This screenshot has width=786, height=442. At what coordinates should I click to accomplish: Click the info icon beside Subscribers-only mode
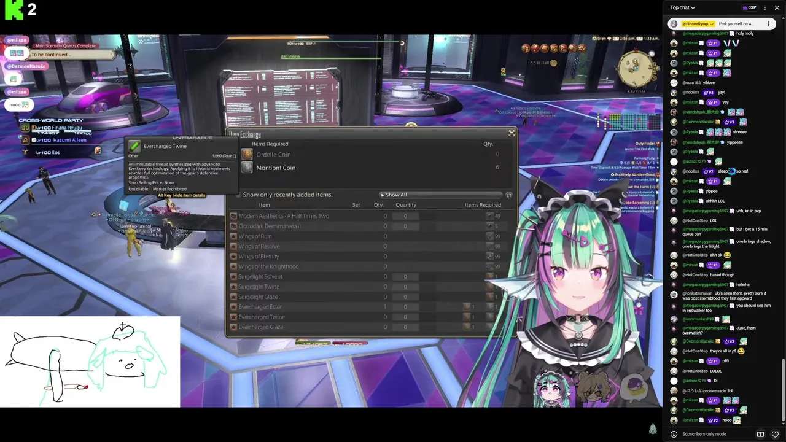(674, 434)
